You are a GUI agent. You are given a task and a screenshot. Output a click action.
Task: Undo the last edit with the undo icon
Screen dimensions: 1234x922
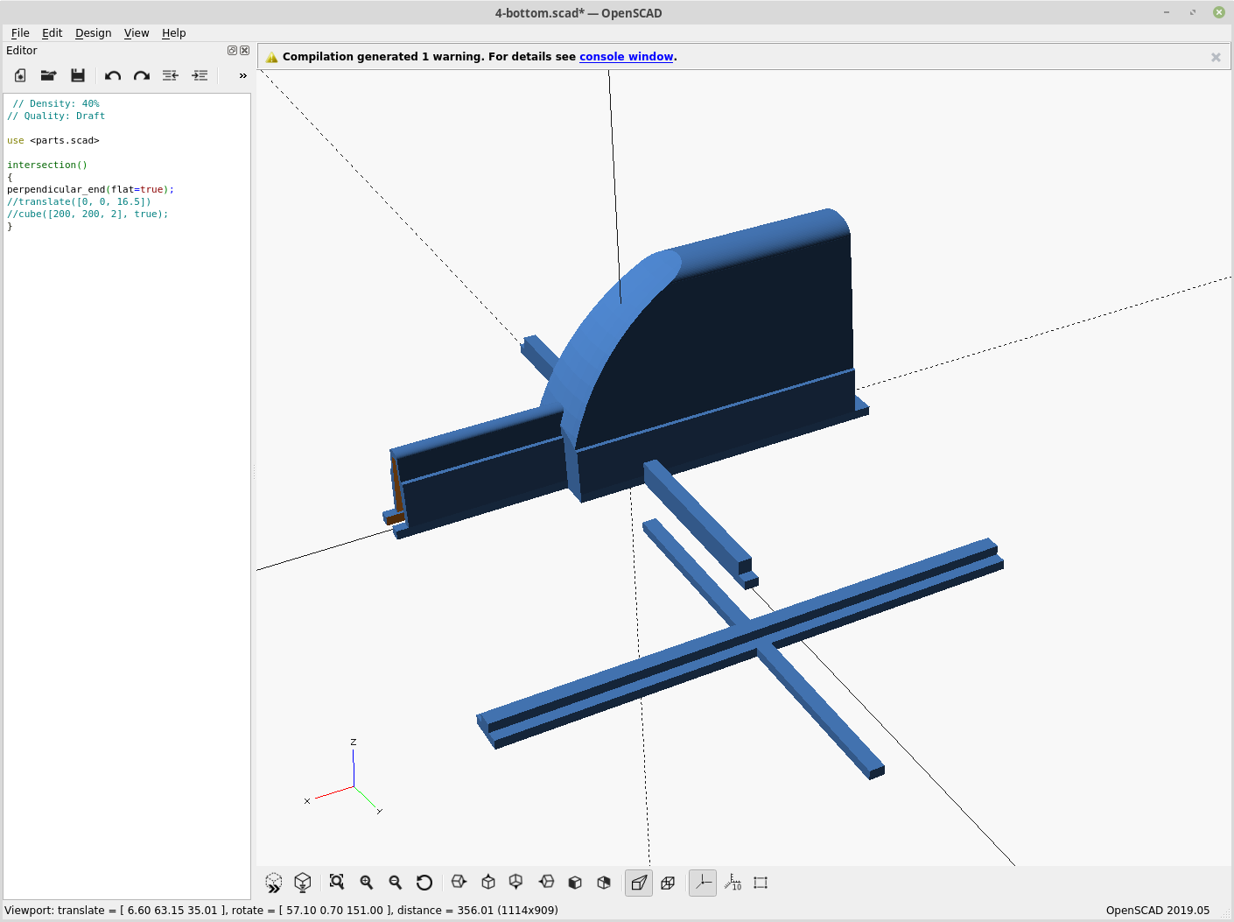click(x=112, y=75)
